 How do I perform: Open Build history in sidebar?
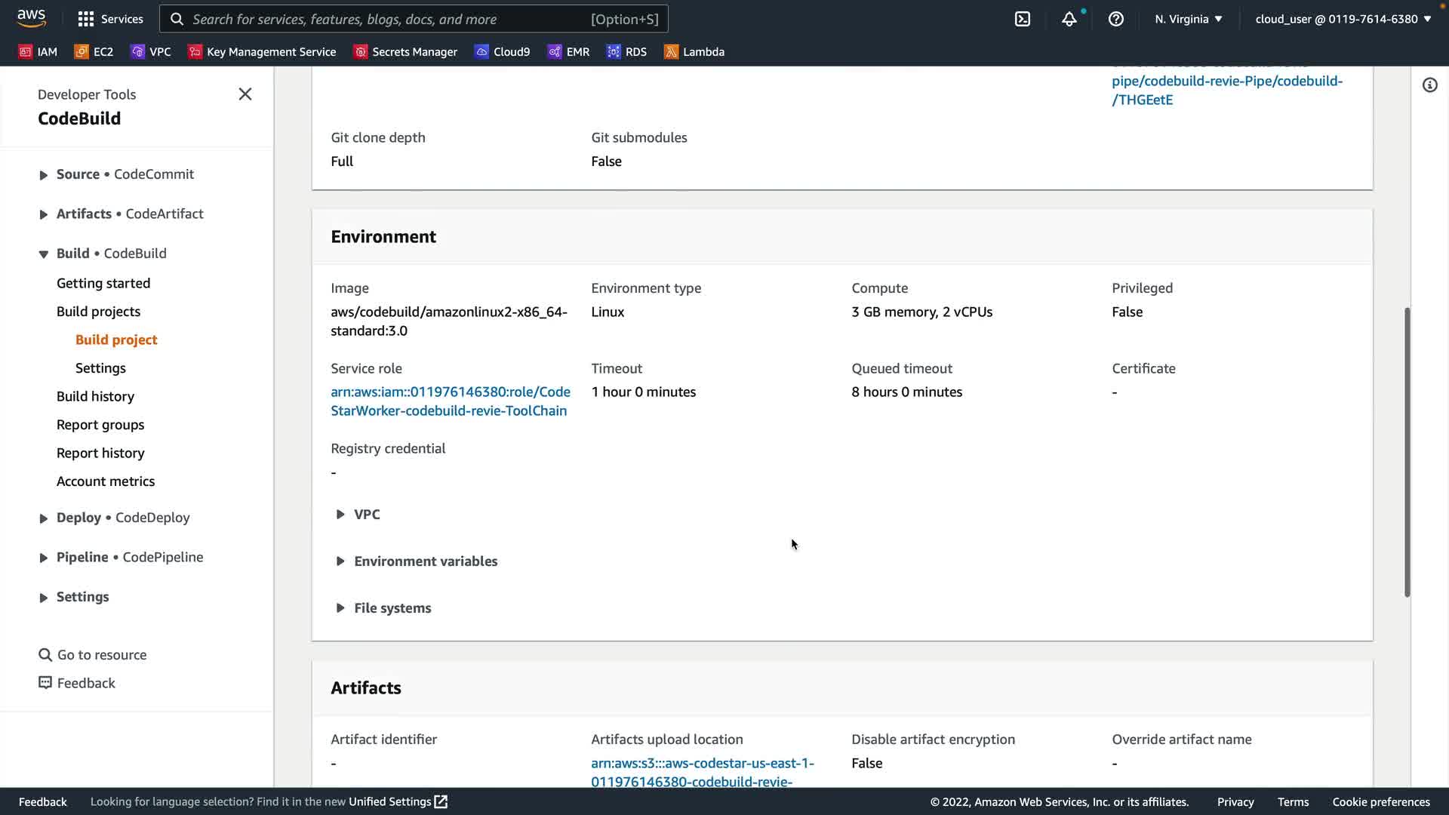(x=95, y=396)
